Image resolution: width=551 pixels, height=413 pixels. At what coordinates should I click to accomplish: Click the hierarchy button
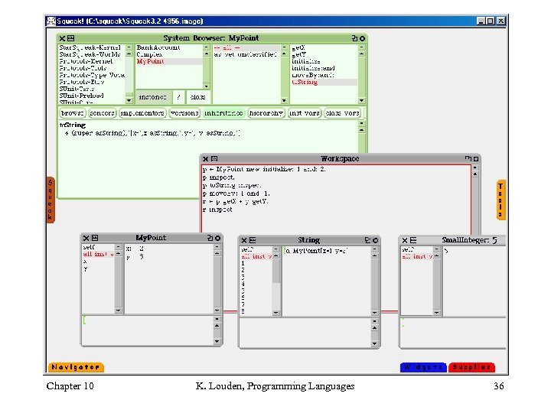(x=266, y=113)
